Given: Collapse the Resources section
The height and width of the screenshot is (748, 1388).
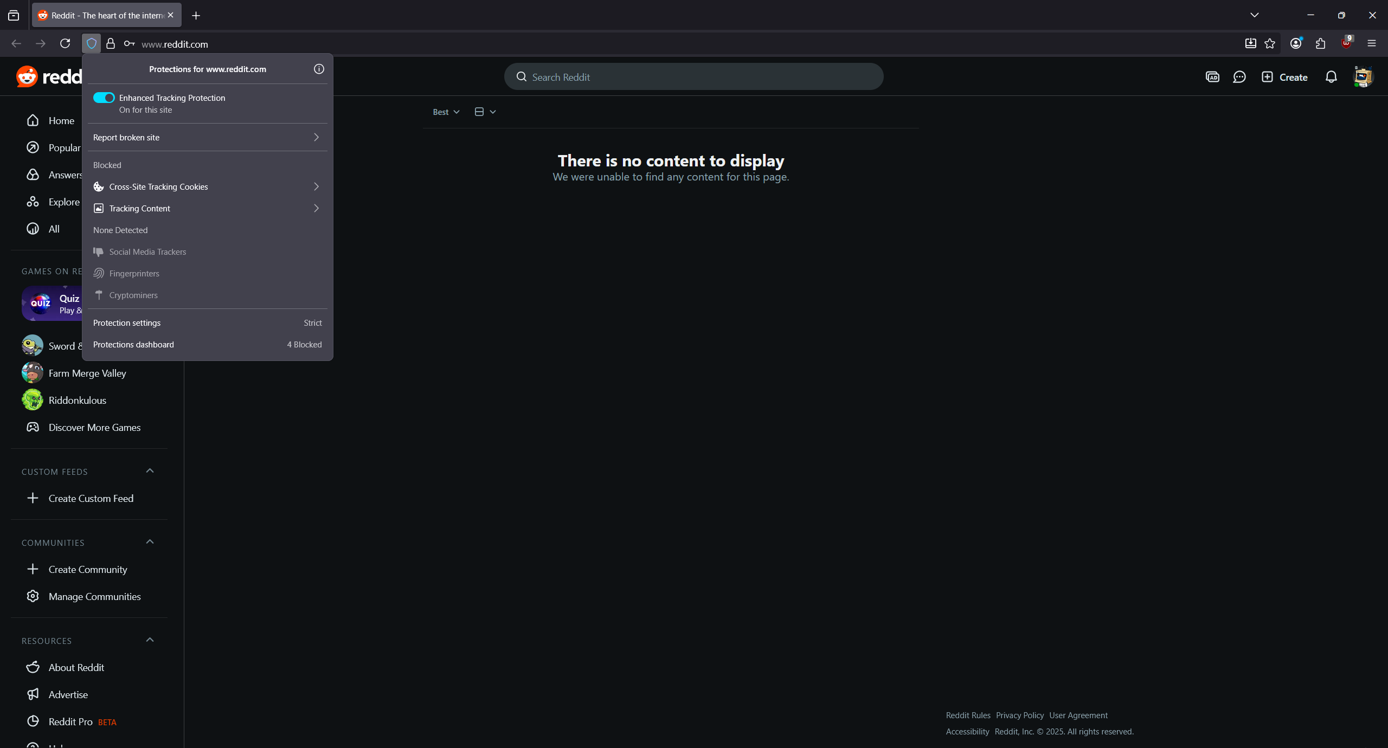Looking at the screenshot, I should click(150, 640).
